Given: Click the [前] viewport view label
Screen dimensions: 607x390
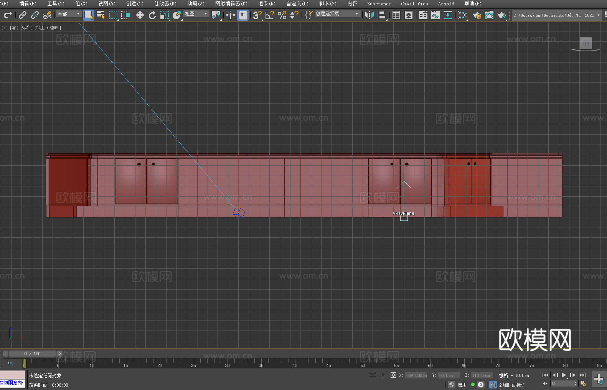Looking at the screenshot, I should pos(14,28).
